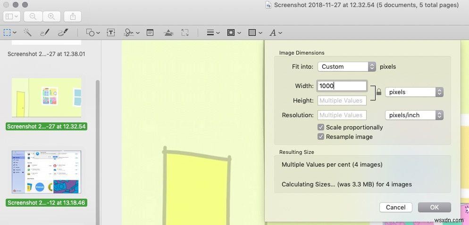Expand the Shapes tool arrow
This screenshot has width=469, height=225.
pyautogui.click(x=98, y=33)
